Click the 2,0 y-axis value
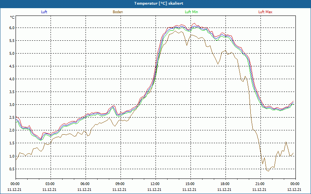 [12, 130]
